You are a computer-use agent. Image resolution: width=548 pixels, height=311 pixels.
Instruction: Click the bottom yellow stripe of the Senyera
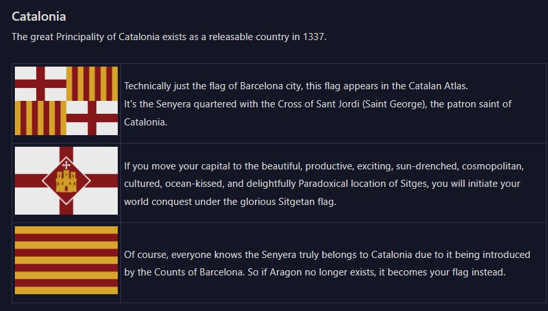[67, 291]
